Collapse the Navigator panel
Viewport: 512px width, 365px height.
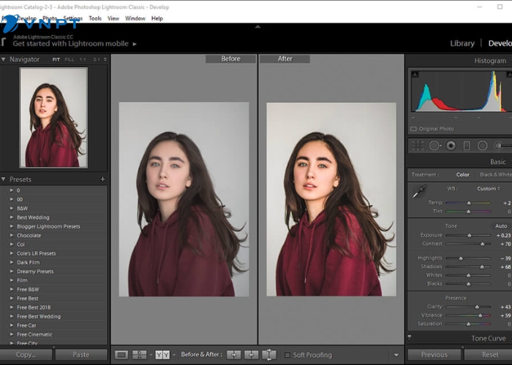coord(3,59)
